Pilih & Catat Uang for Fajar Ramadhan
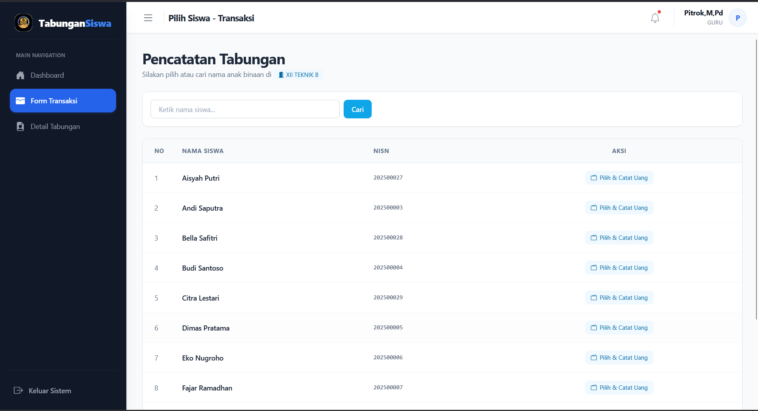The width and height of the screenshot is (758, 411). coord(619,388)
